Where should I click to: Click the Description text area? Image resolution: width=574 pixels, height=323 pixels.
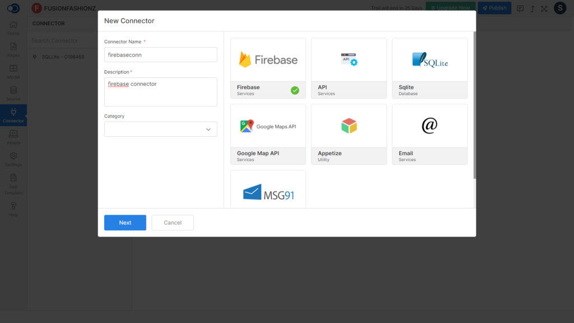[161, 92]
